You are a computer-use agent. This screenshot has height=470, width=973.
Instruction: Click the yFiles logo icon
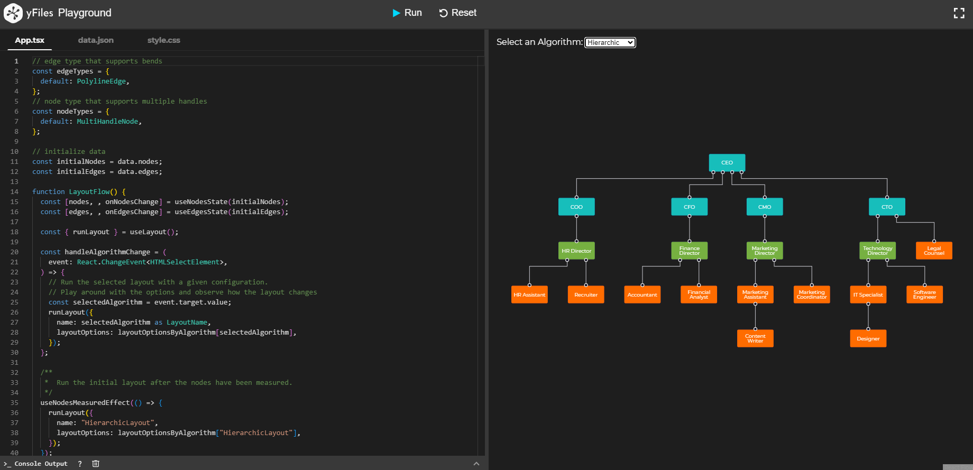pos(13,13)
